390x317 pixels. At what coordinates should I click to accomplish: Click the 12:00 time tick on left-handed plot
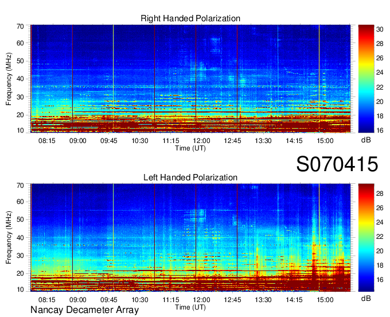pos(201,300)
